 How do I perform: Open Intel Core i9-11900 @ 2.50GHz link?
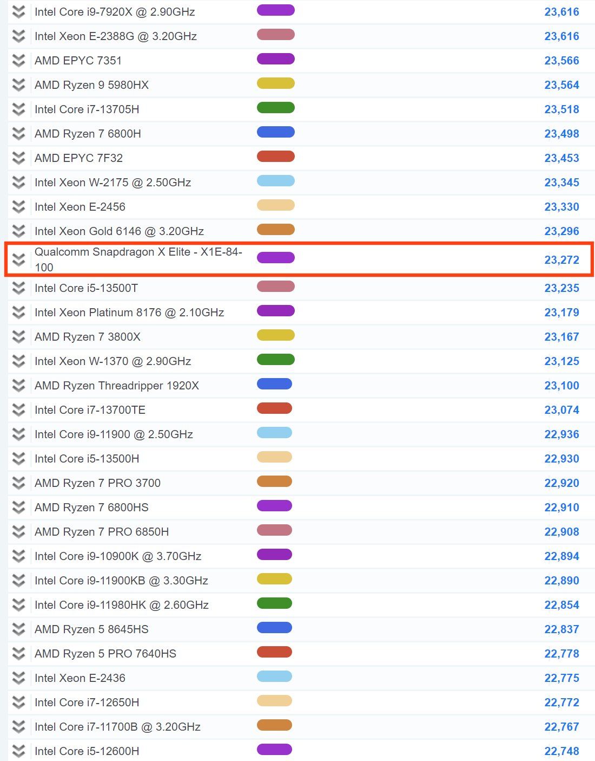114,434
